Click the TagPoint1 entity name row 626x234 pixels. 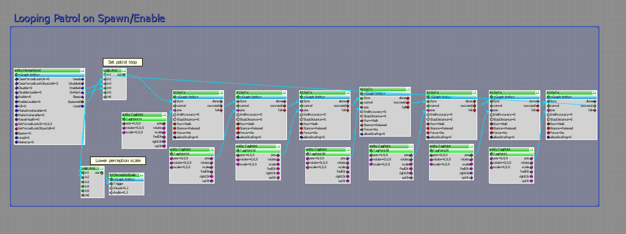(512, 154)
